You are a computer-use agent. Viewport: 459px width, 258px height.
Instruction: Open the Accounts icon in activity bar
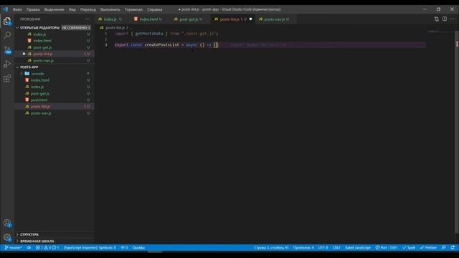tap(7, 223)
